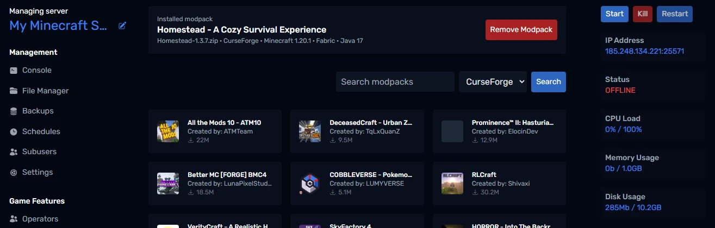Open Subusers section
The image size is (715, 228).
point(39,152)
